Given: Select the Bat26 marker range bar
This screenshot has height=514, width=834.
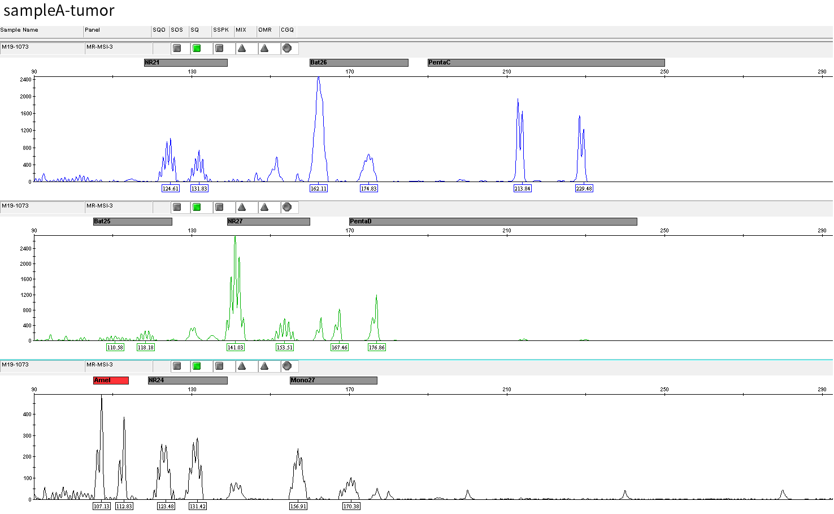Looking at the screenshot, I should point(359,63).
